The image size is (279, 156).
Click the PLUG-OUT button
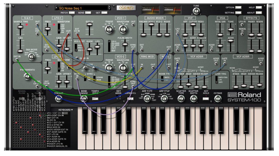point(126,8)
